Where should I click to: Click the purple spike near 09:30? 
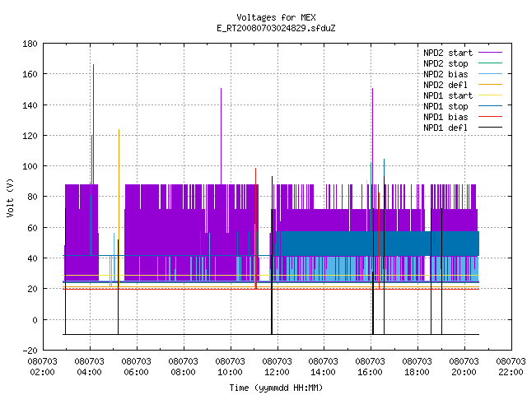[222, 136]
